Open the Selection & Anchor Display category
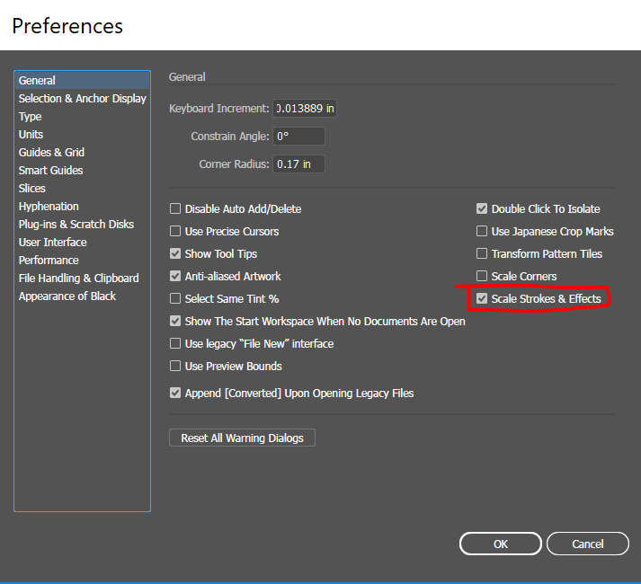Screen dimensions: 641x584 82,99
